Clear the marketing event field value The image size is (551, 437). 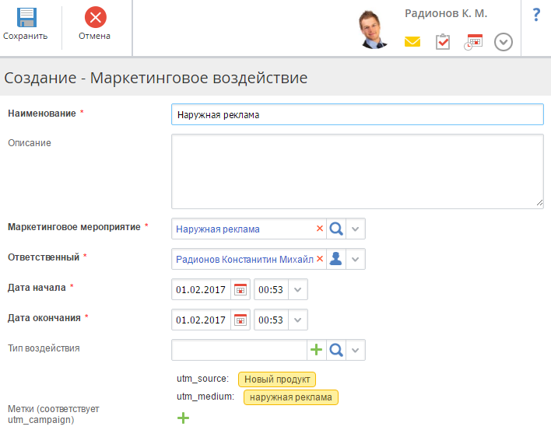pos(319,229)
